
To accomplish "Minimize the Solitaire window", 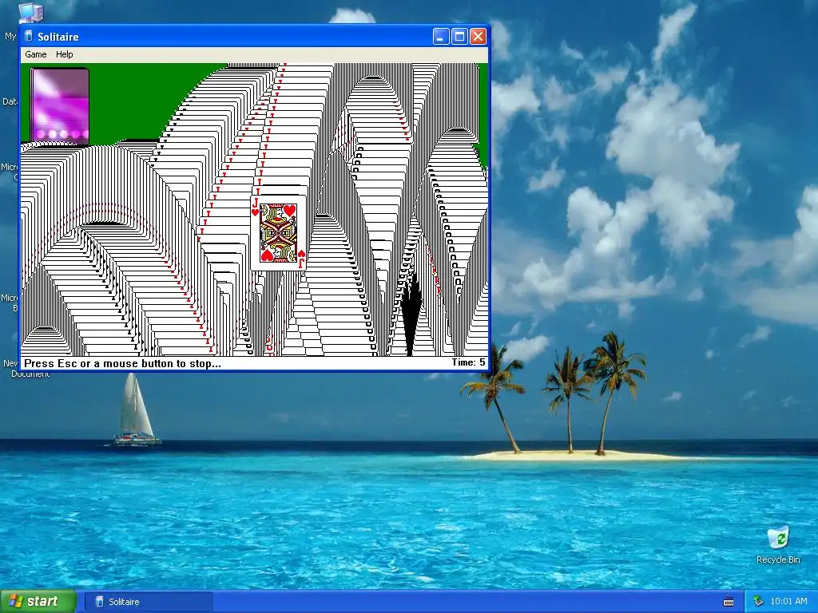I will [x=441, y=37].
